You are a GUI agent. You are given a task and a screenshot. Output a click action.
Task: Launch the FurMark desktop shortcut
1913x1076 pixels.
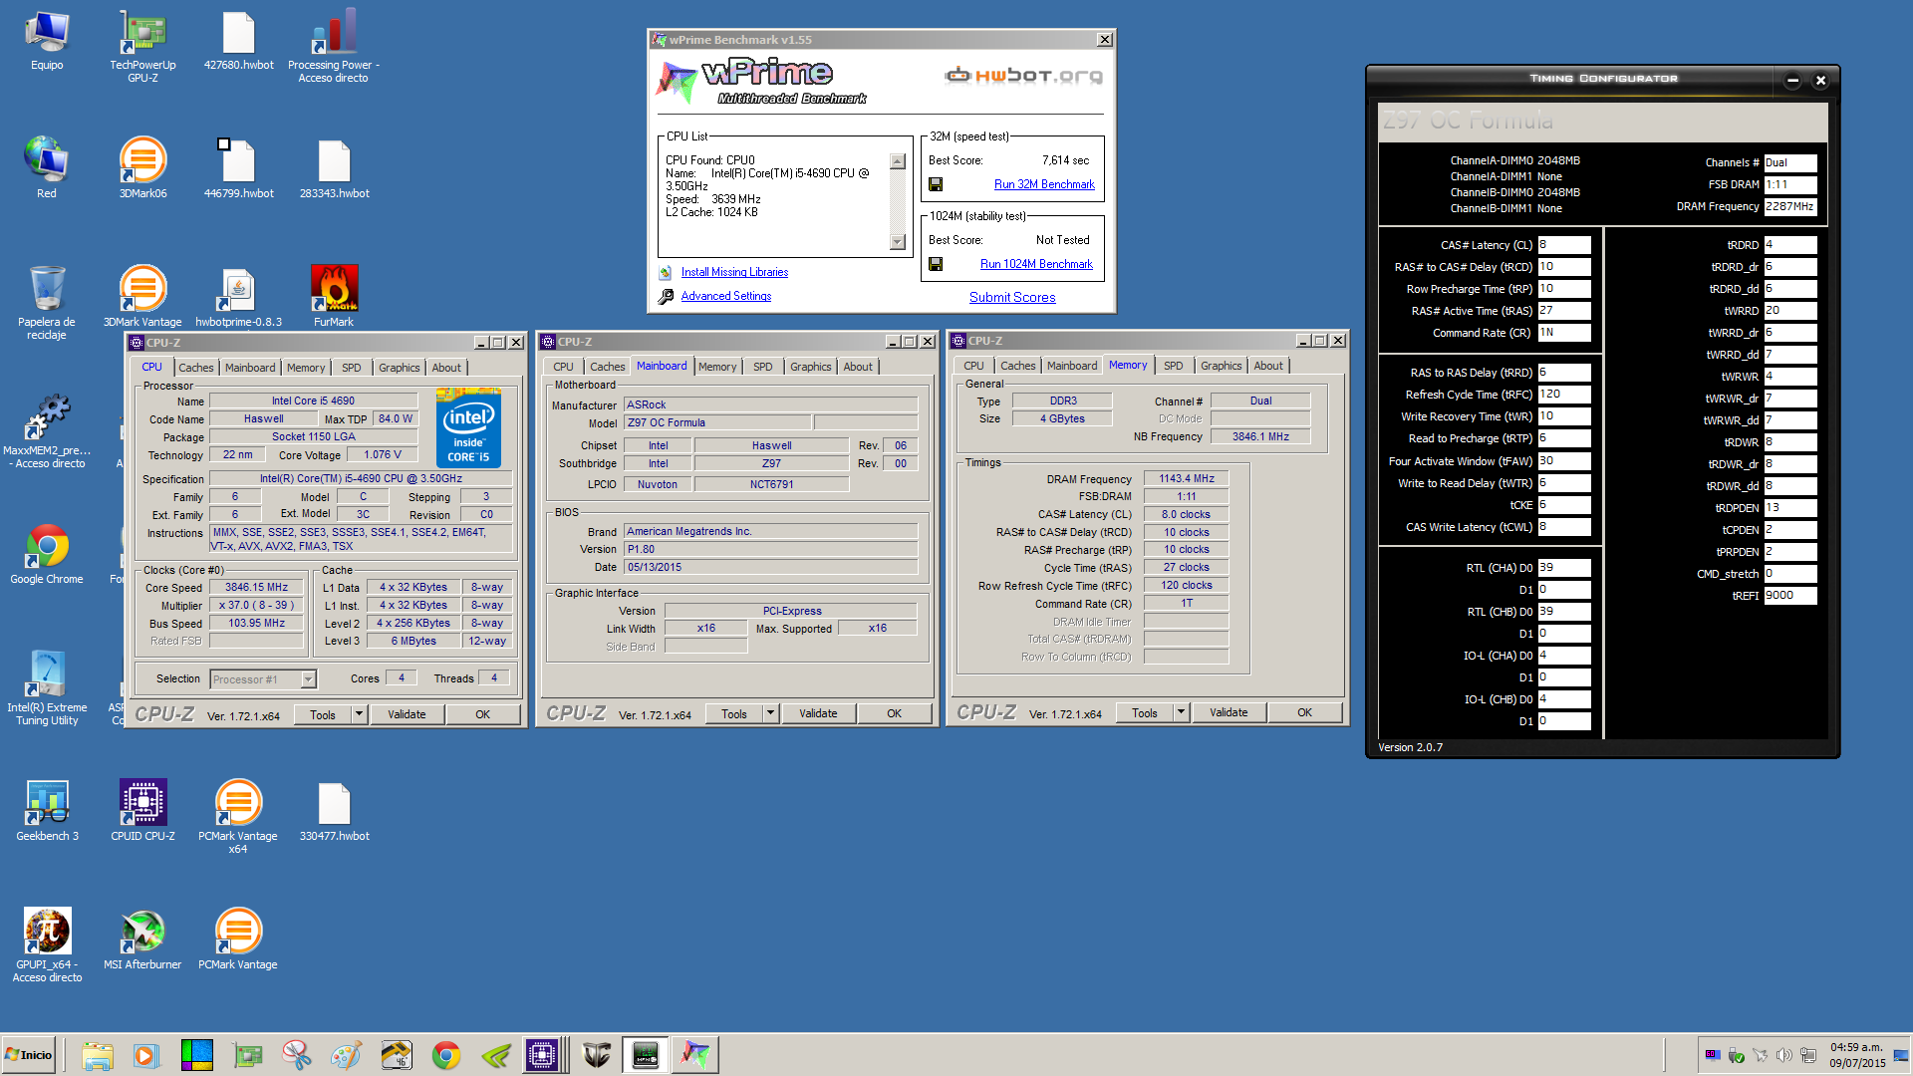[x=334, y=295]
